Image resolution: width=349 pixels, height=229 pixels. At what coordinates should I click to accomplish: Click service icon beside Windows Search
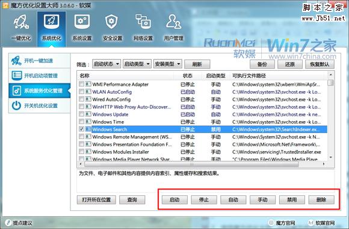(88, 129)
